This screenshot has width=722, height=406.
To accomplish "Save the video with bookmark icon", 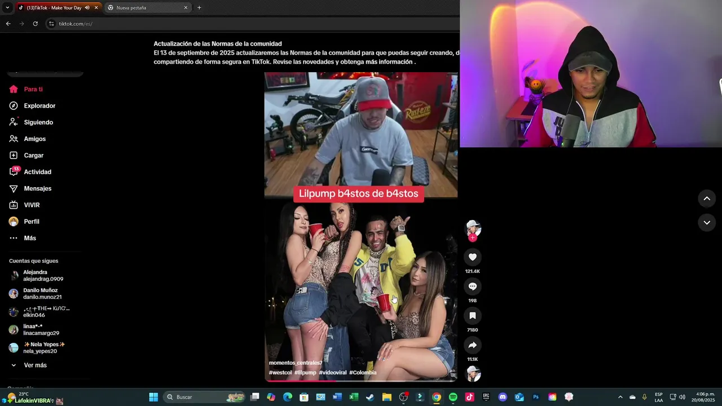I will point(473,316).
